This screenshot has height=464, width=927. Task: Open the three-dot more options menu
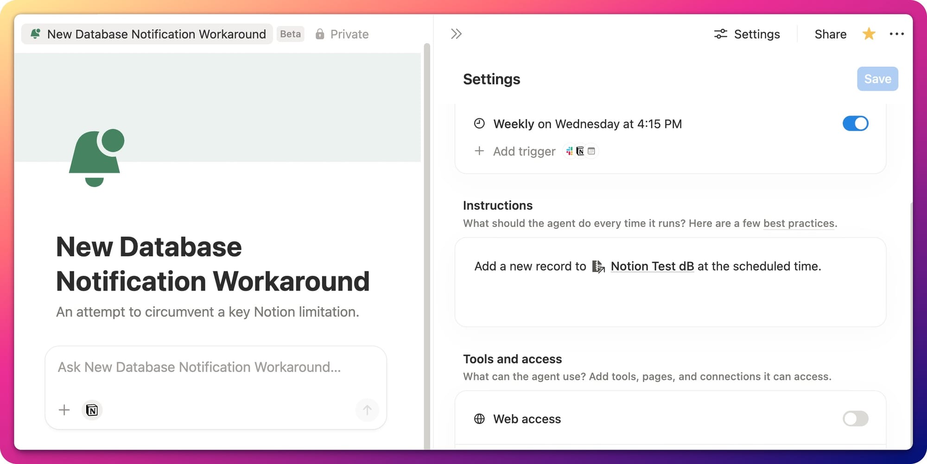click(896, 34)
